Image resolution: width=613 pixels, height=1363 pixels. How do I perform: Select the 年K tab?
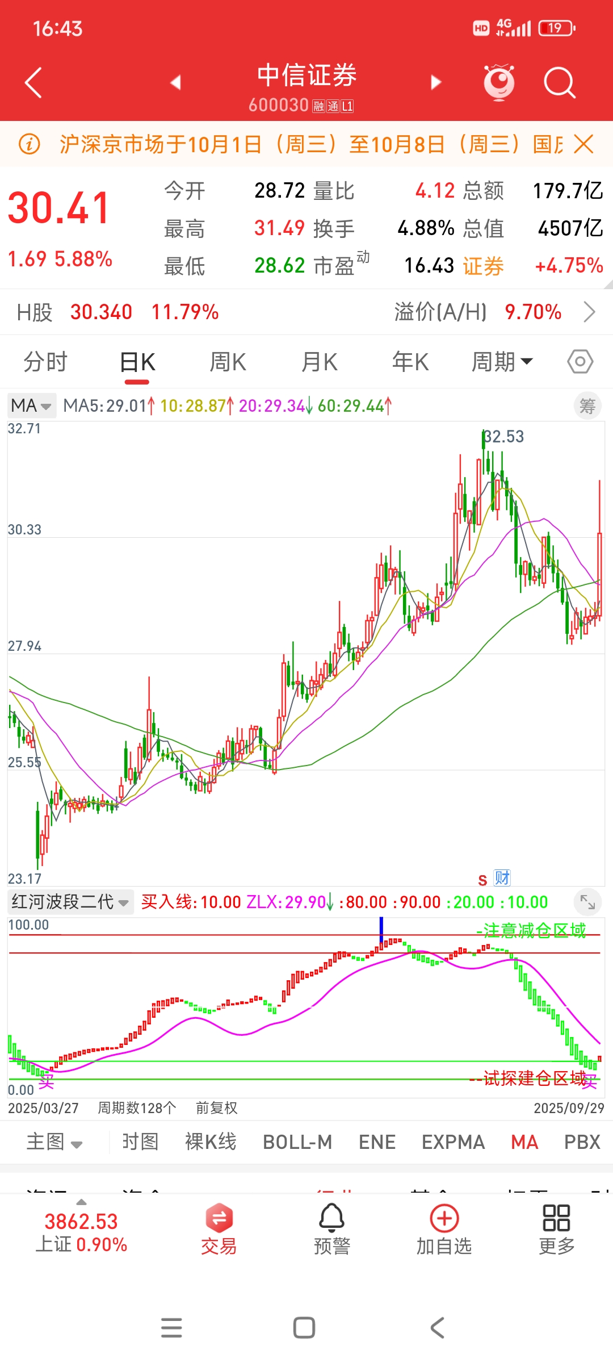pyautogui.click(x=410, y=362)
